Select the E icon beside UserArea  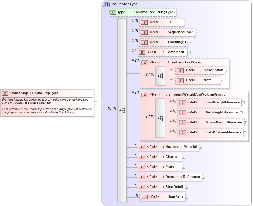[144, 197]
